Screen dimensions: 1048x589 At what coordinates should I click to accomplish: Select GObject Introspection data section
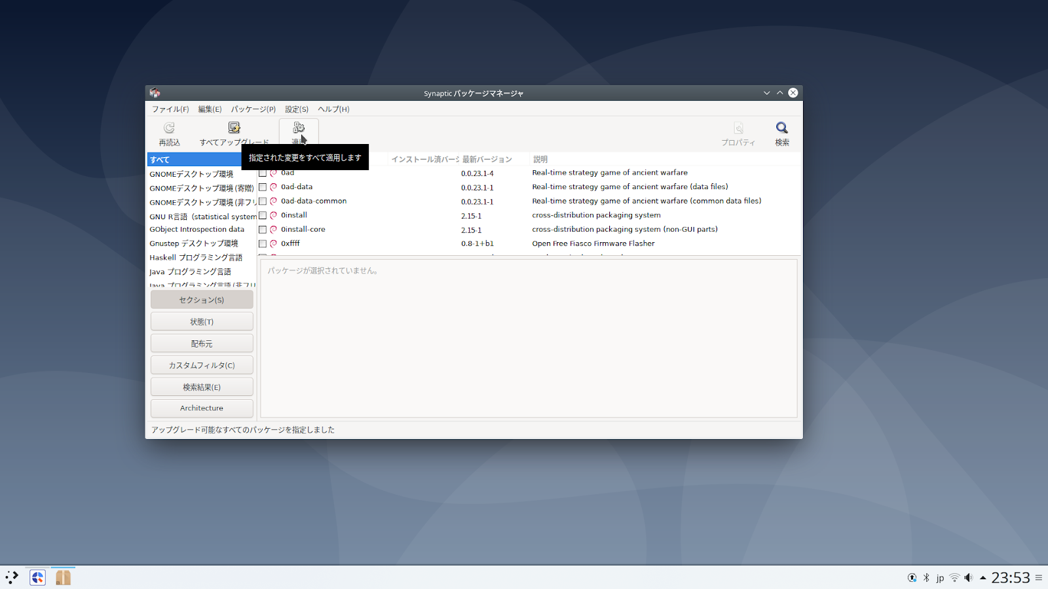[x=202, y=230]
